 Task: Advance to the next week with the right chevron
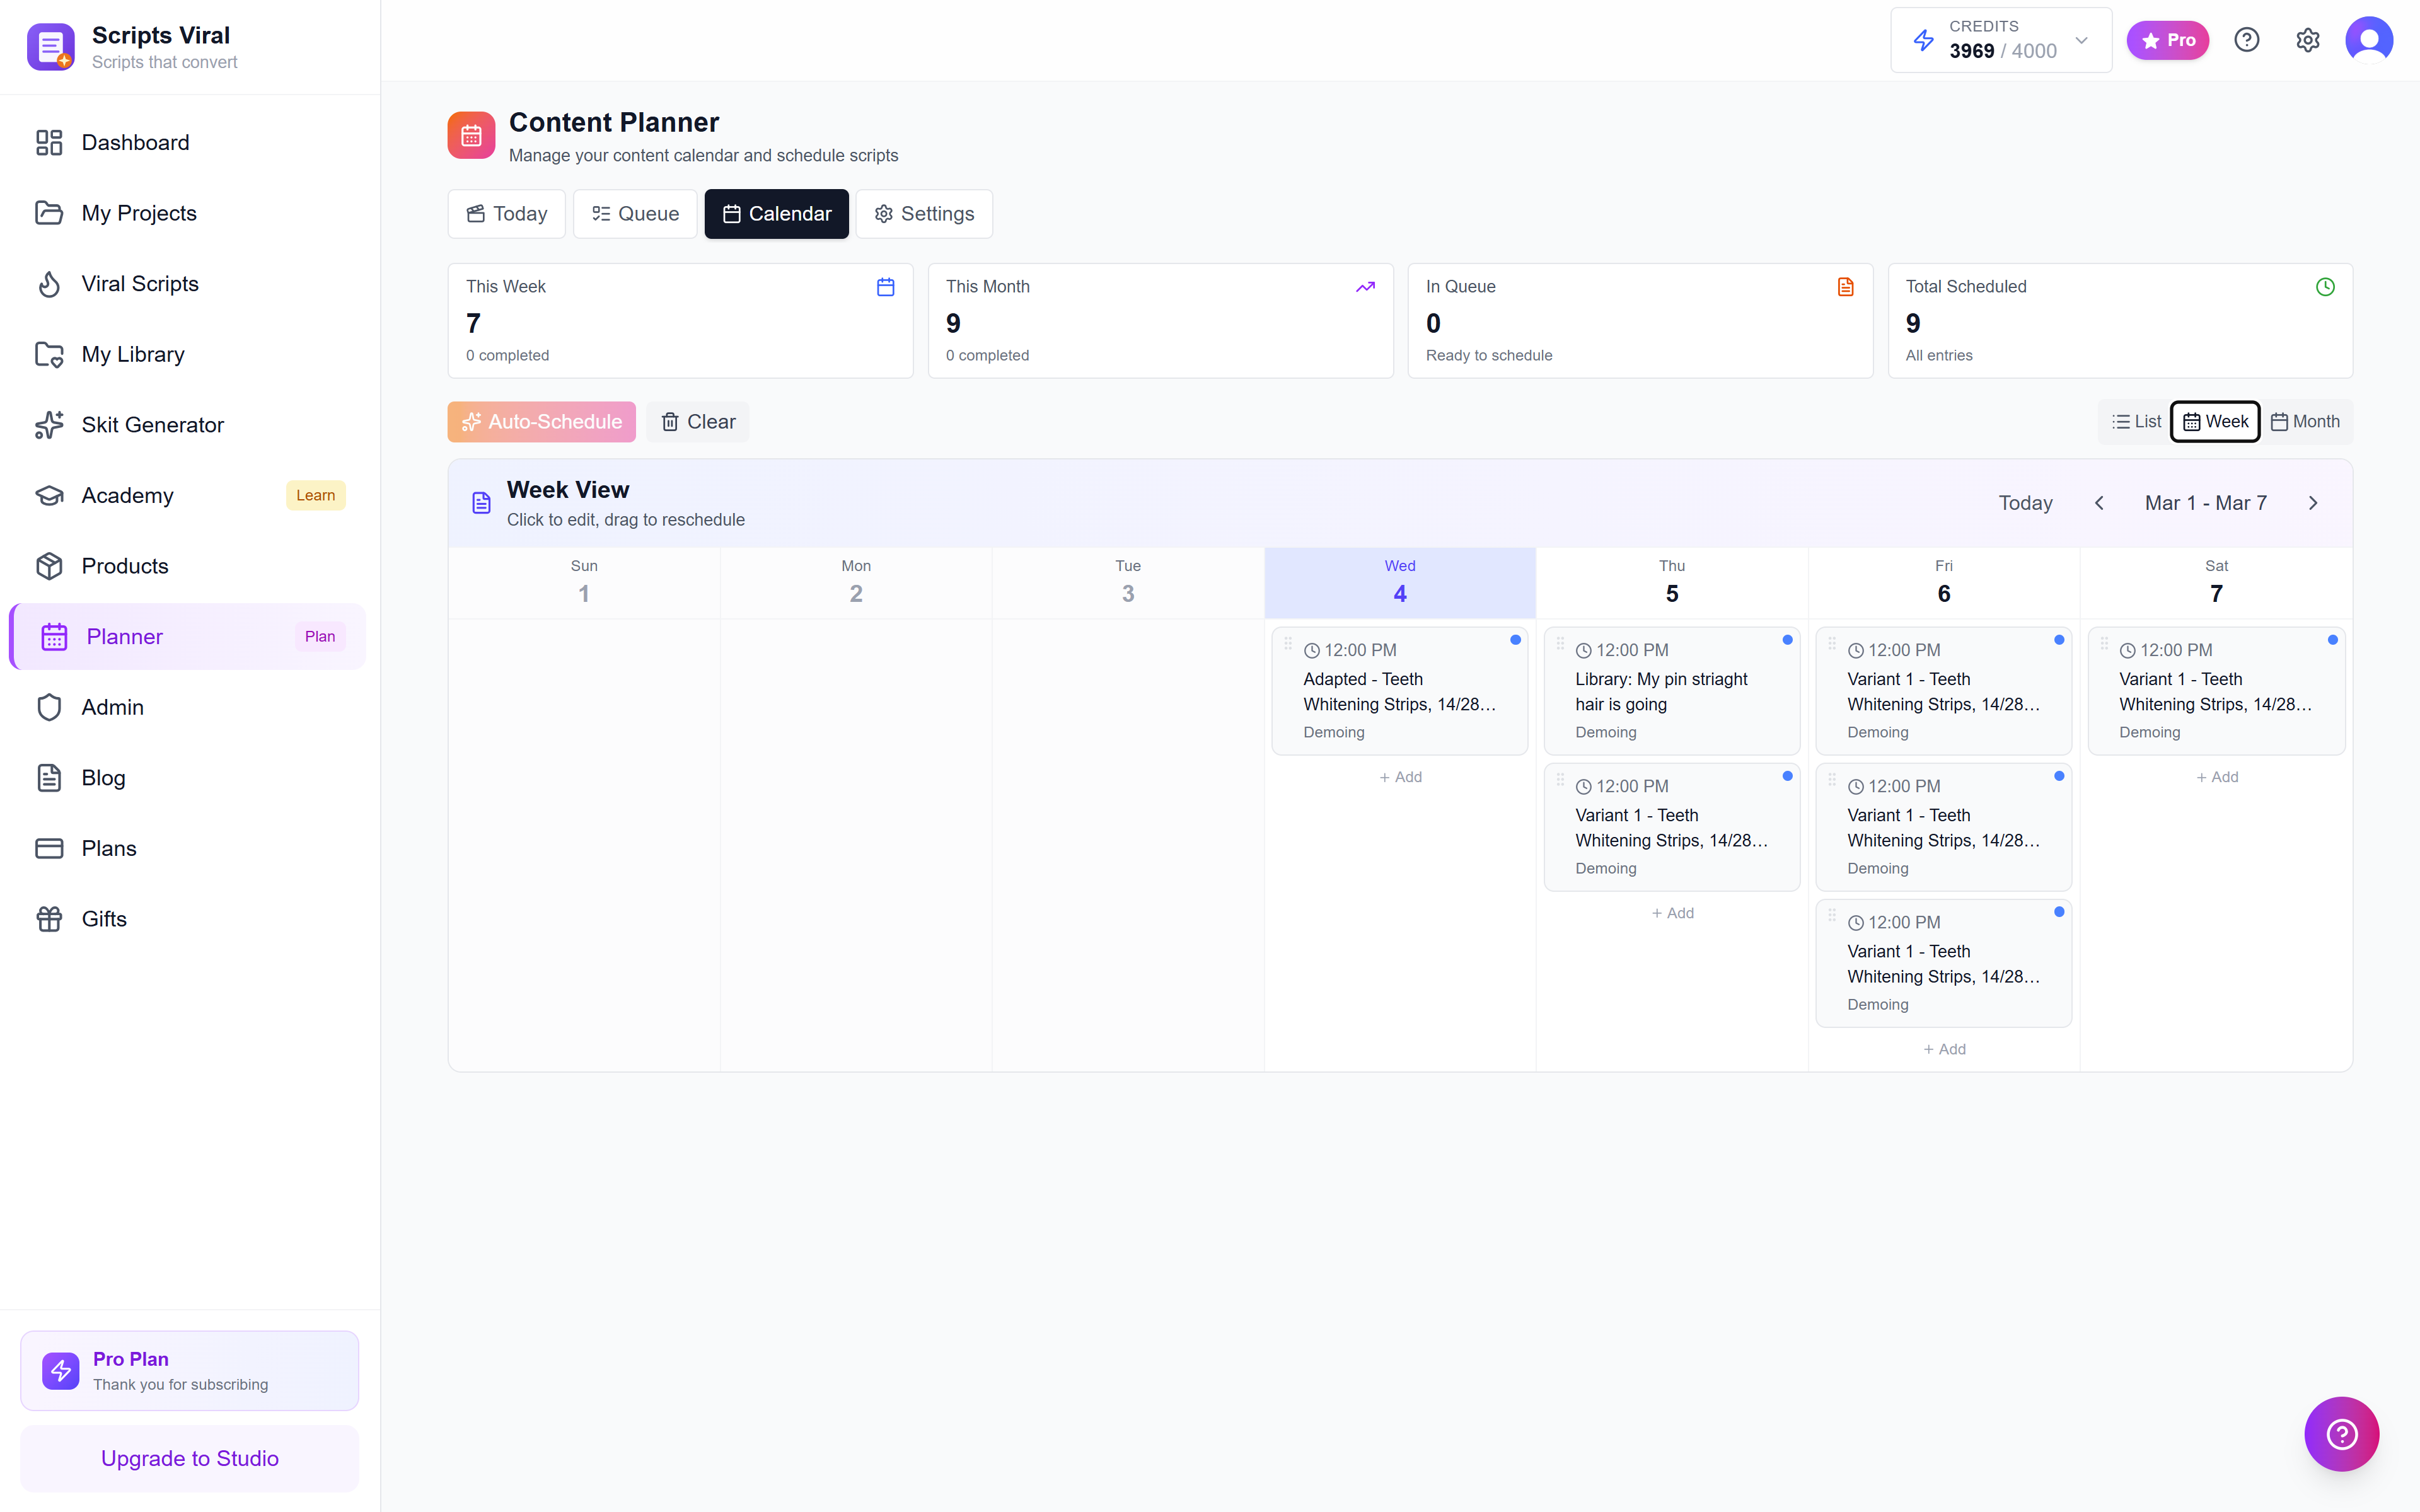tap(2313, 503)
